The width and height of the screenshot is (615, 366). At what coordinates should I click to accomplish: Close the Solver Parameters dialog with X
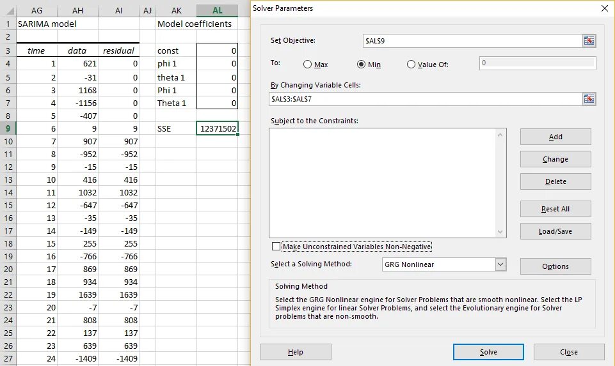point(604,8)
